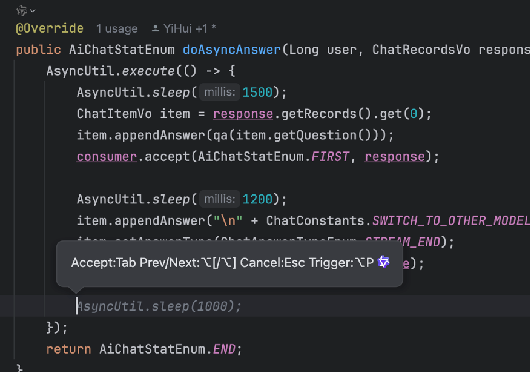Screen dimensions: 531x373
Task: Click the suggested AsyncUtil.sleep(1000) ghost text
Action: [159, 306]
